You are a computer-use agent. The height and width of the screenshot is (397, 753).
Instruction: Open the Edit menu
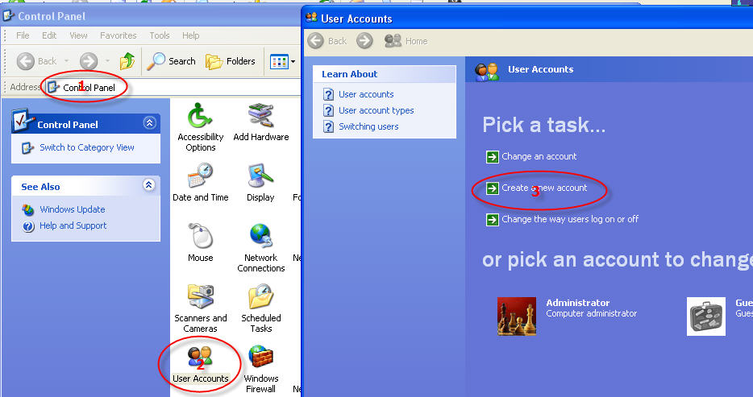coord(49,35)
